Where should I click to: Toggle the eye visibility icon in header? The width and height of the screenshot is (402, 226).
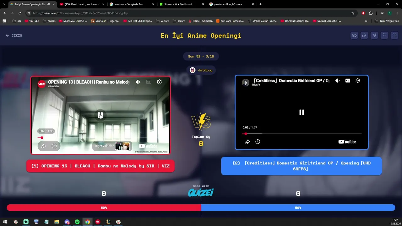pos(354,35)
